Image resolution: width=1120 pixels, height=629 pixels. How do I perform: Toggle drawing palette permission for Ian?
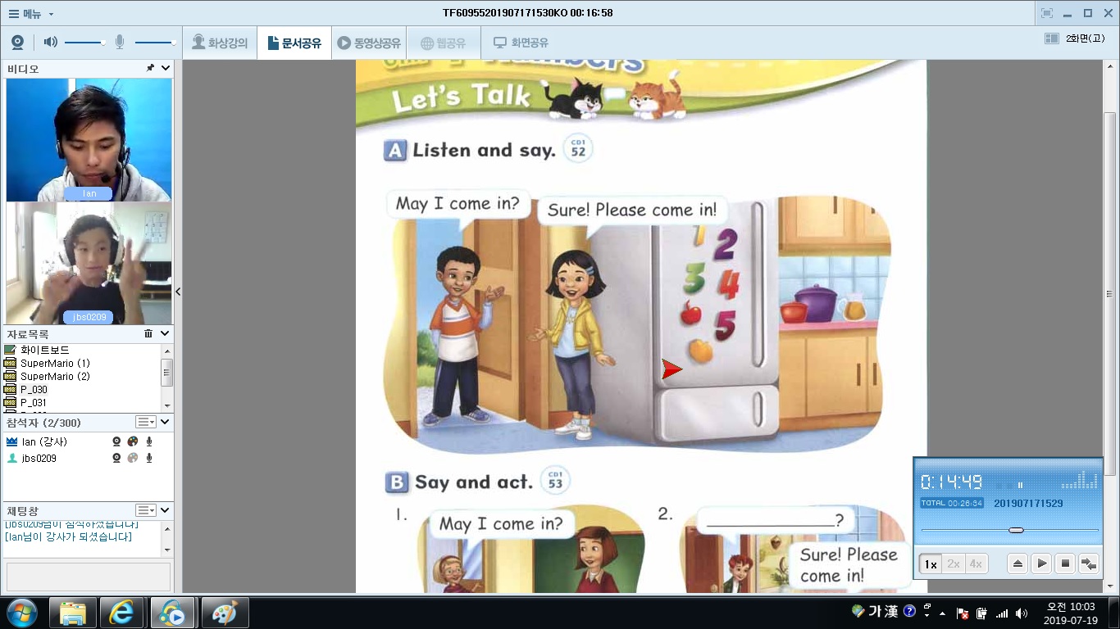pos(133,441)
